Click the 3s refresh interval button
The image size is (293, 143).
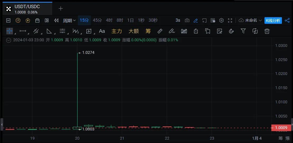(x=178, y=20)
